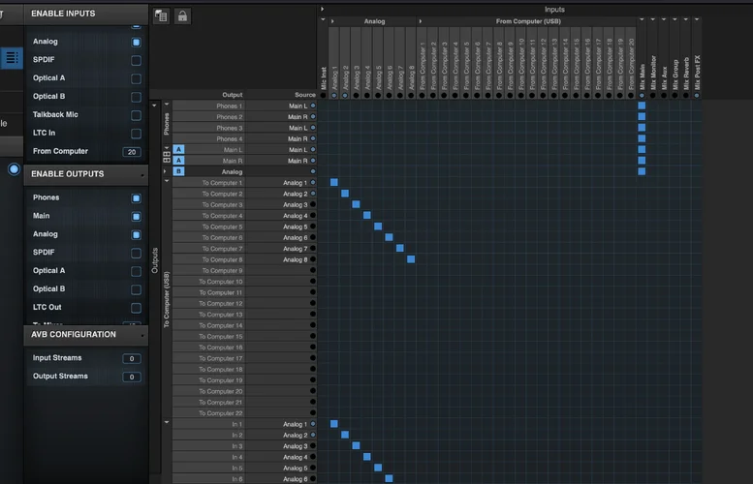
Task: Click the Input Streams value field
Action: click(132, 358)
